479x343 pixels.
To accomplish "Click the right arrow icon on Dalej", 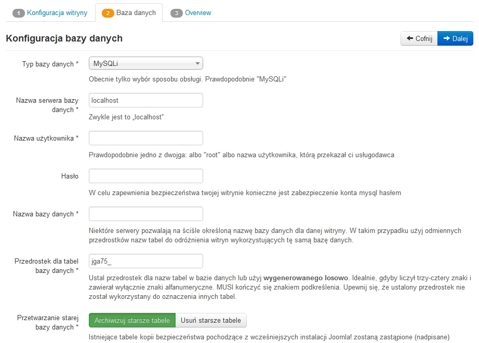I will point(446,38).
